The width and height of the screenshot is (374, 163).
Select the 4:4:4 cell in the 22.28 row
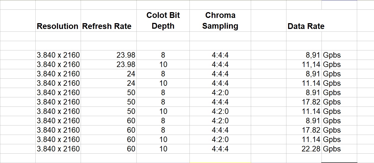(x=220, y=149)
